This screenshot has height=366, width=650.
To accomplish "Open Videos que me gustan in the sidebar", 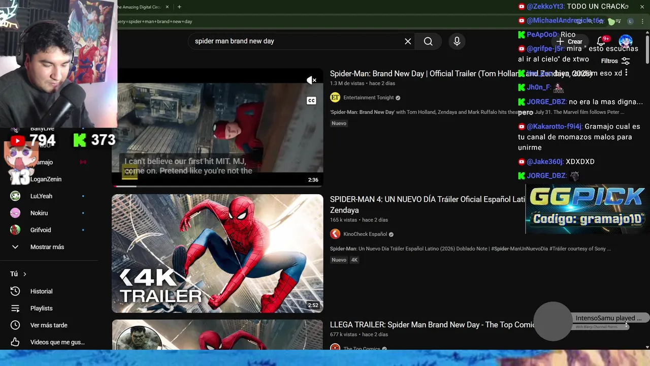I will coord(57,342).
